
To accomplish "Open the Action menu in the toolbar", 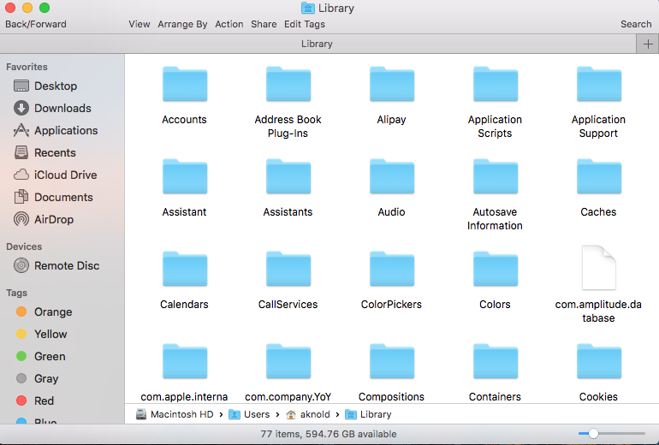I will 229,24.
